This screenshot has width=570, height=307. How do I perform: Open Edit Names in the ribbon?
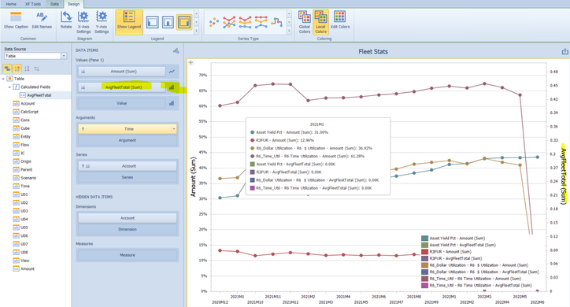tap(42, 20)
